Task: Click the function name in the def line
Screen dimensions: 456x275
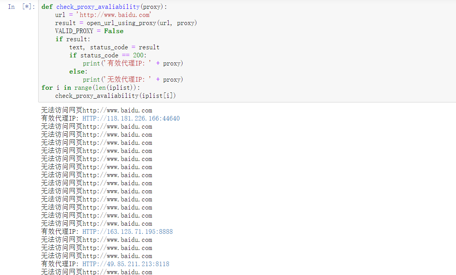Action: [x=98, y=7]
